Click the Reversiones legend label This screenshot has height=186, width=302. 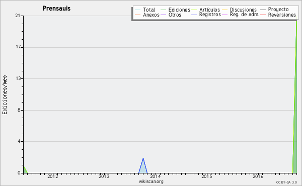point(282,15)
